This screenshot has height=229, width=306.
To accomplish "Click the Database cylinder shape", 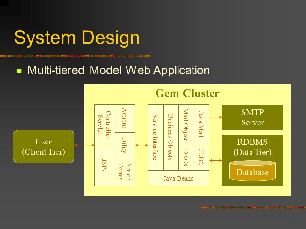I will pos(252,170).
